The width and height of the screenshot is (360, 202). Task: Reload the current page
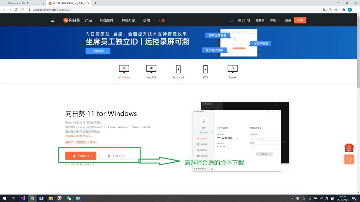[x=16, y=10]
